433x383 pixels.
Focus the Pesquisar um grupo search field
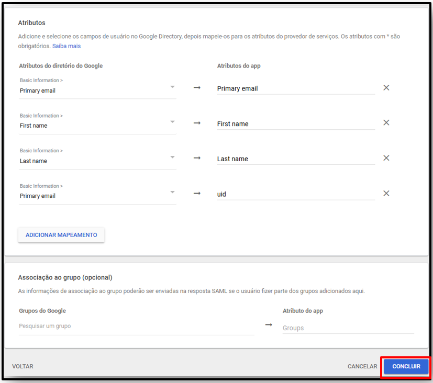(137, 326)
